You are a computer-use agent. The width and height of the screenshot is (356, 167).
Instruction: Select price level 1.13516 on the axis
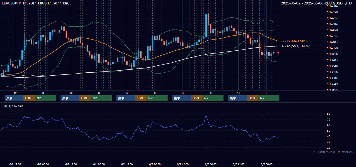(x=332, y=72)
